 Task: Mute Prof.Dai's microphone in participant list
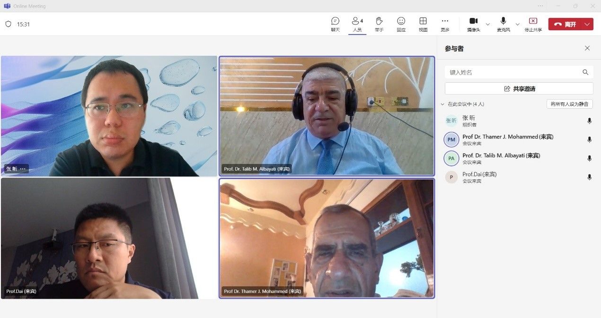tap(589, 177)
